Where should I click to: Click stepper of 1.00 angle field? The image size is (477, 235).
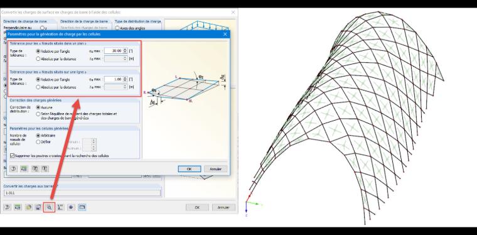tap(125, 79)
